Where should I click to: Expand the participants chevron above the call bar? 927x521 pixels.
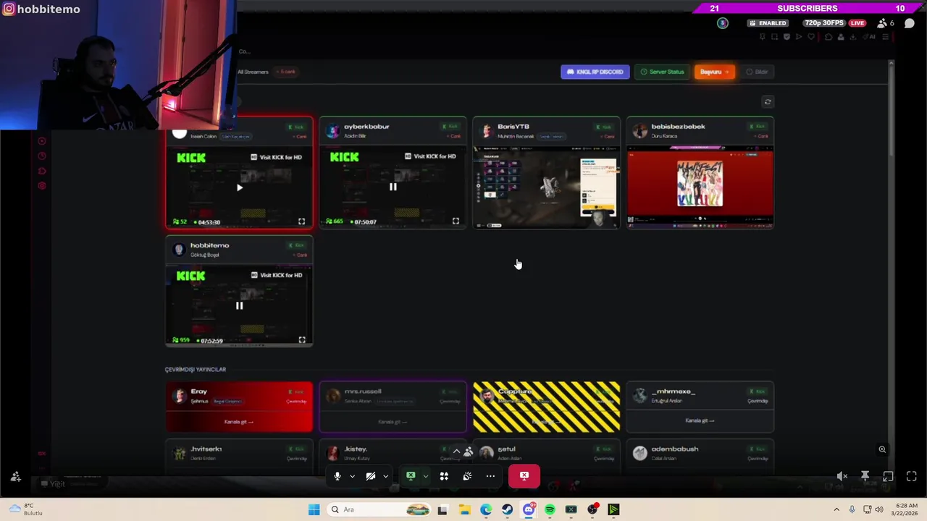(x=456, y=452)
